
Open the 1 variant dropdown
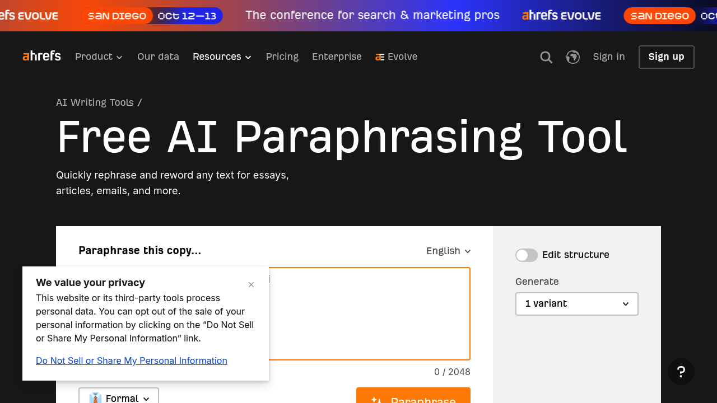(x=577, y=304)
